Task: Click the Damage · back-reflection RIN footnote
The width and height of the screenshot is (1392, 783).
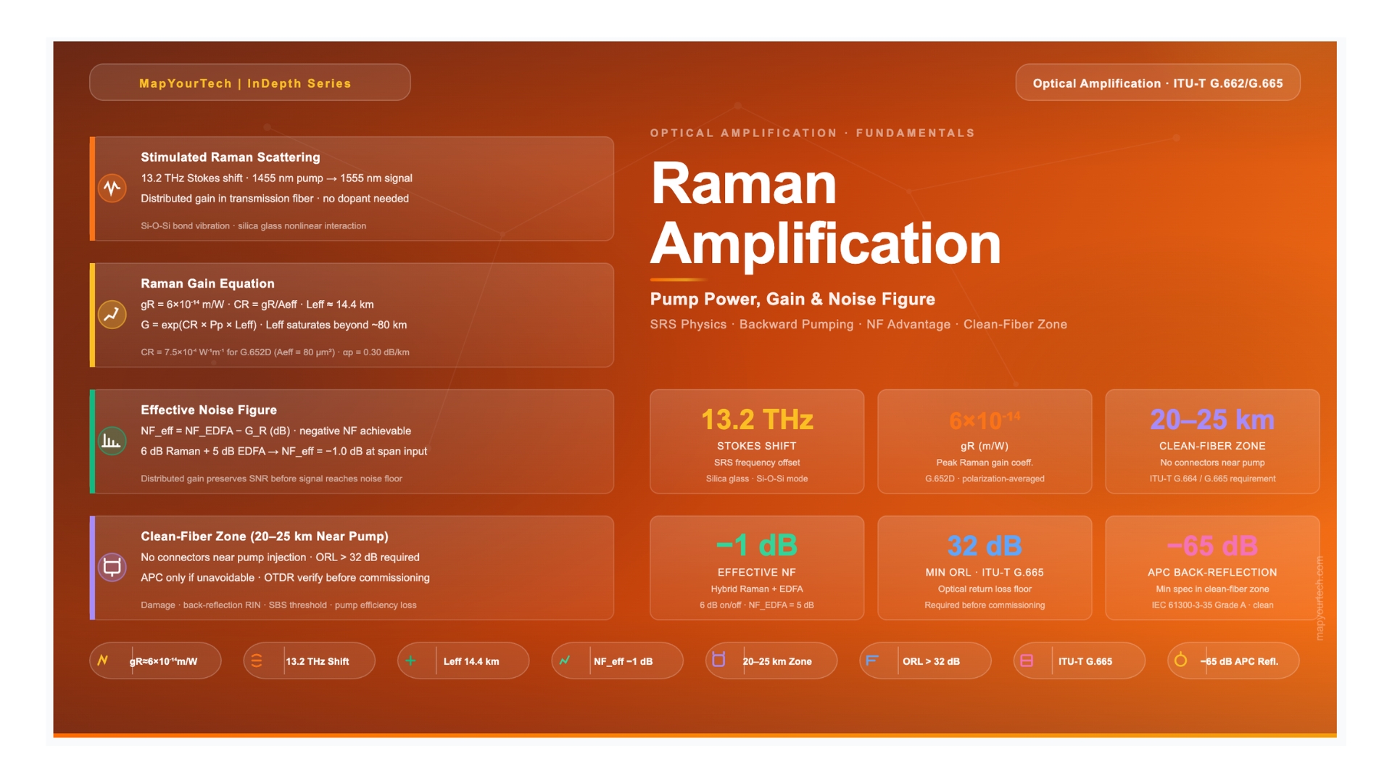Action: pyautogui.click(x=278, y=605)
